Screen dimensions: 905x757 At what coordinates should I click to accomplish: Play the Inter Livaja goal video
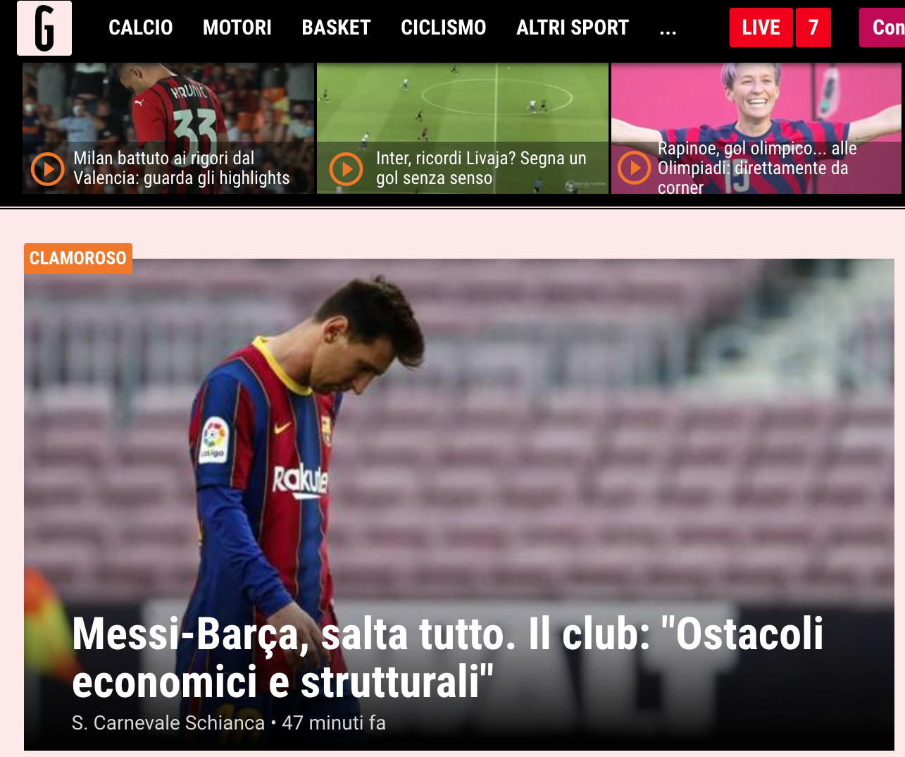(x=347, y=169)
